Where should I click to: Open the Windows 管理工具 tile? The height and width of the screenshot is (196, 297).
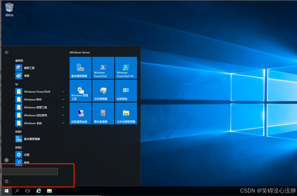pos(81,91)
